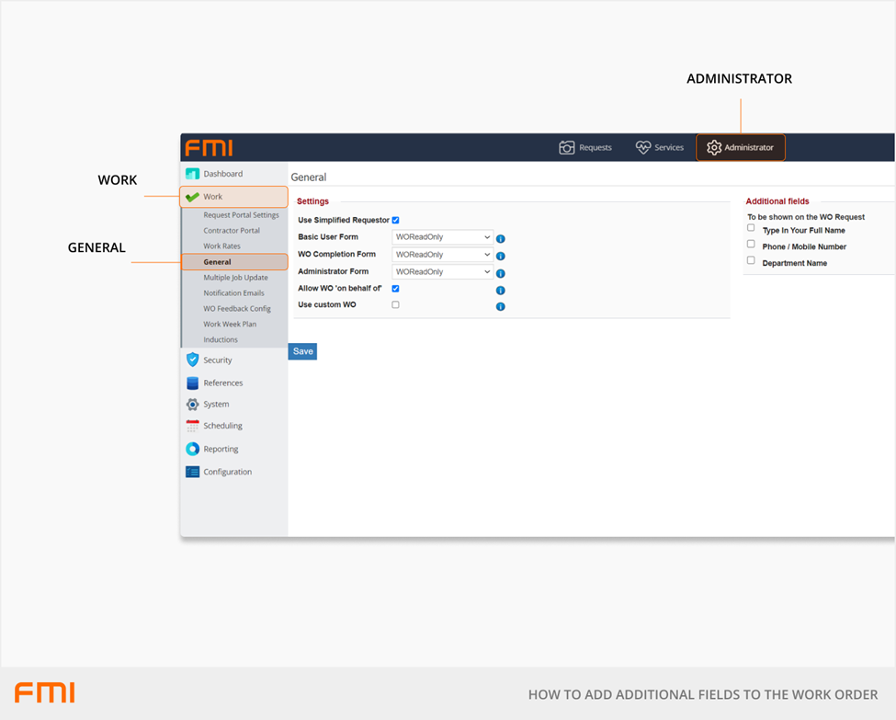Image resolution: width=896 pixels, height=720 pixels.
Task: Click the System gear icon
Action: [x=192, y=405]
